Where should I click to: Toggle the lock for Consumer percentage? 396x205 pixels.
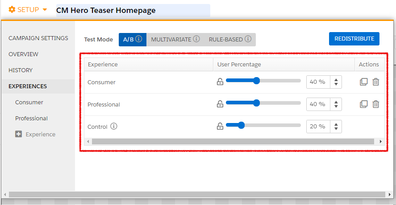(220, 82)
